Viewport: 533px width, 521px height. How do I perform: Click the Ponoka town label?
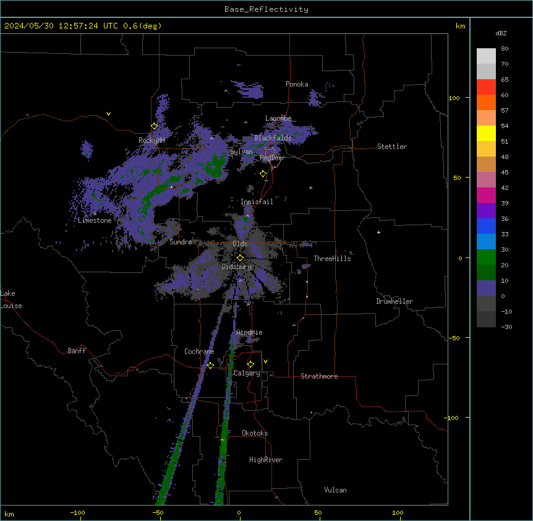(297, 84)
